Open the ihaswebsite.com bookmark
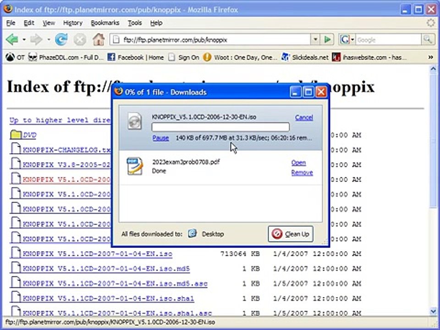Screen dimensions: 440x330 pyautogui.click(x=369, y=58)
